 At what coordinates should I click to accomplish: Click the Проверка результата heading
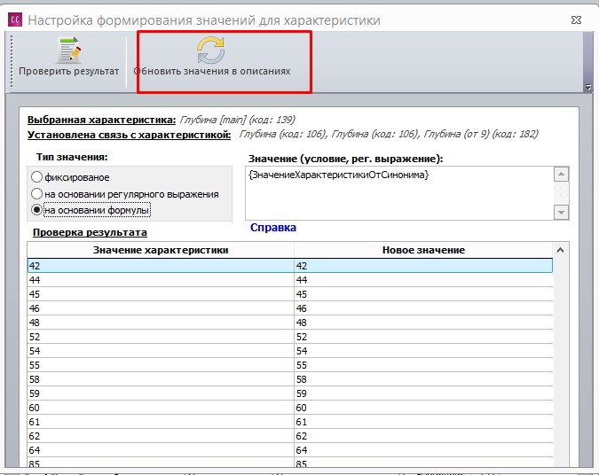90,232
